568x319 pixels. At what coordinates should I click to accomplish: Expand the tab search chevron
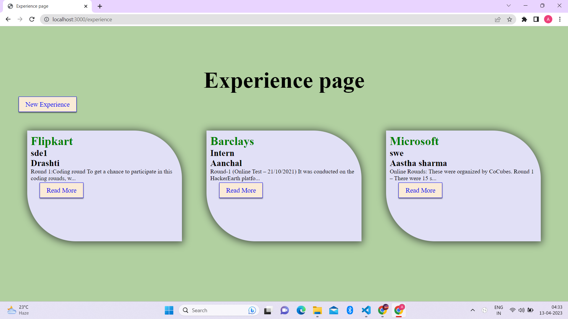509,6
